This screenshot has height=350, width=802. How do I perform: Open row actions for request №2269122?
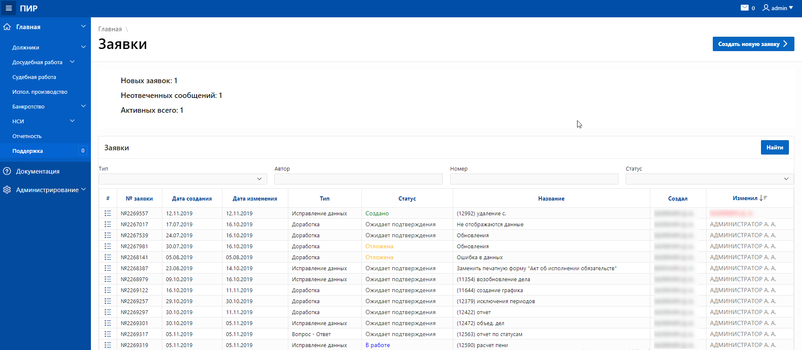108,290
